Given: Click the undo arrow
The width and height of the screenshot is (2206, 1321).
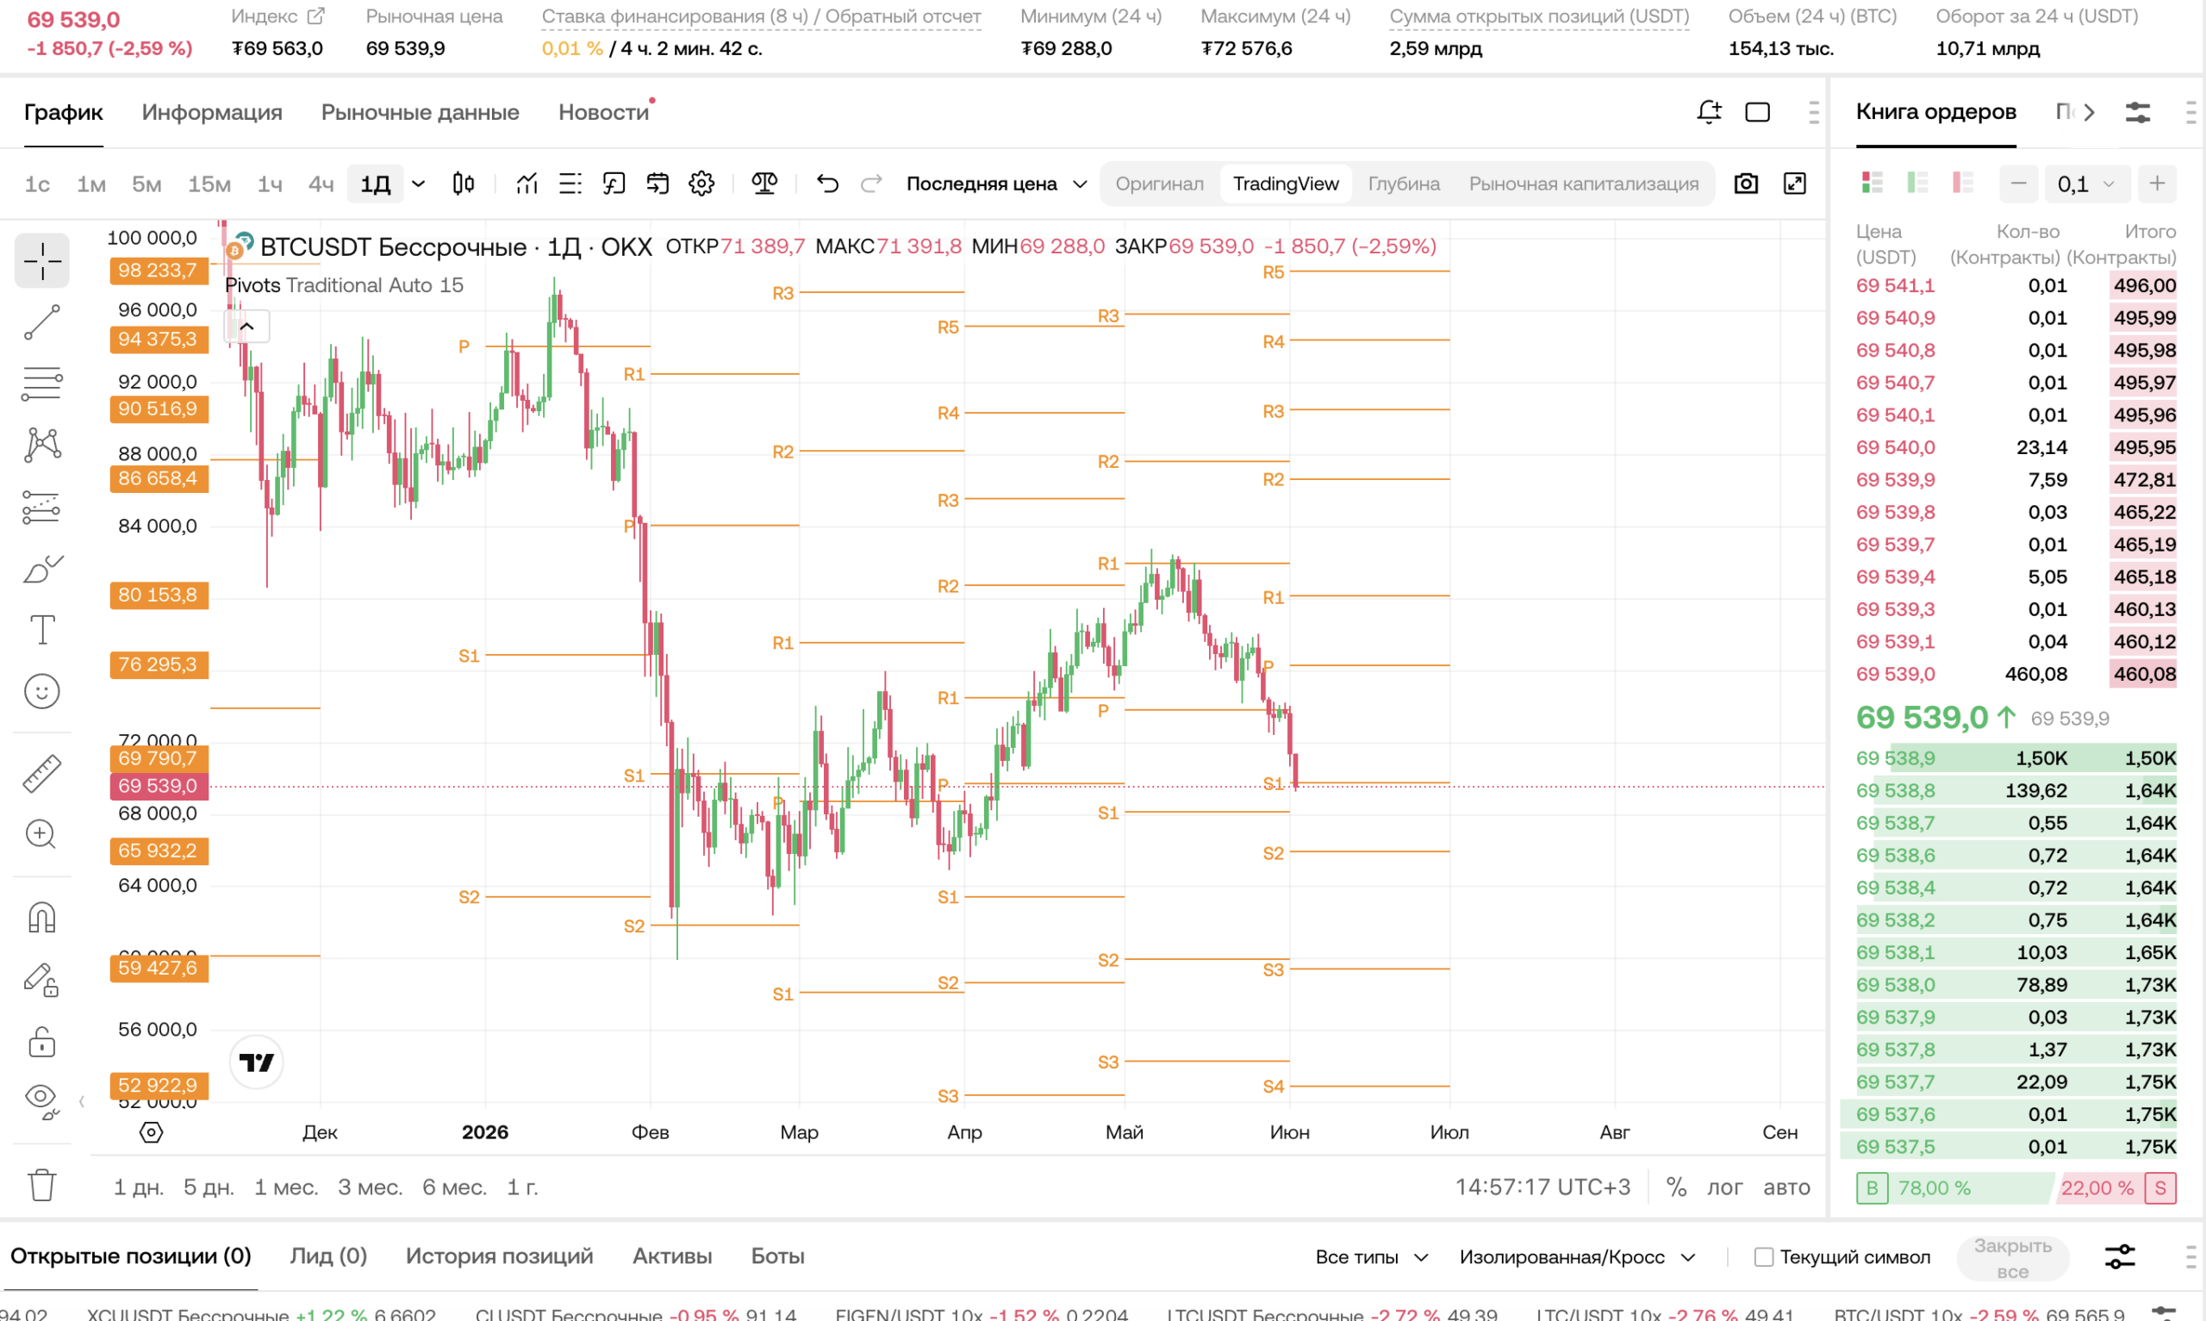Looking at the screenshot, I should point(827,184).
